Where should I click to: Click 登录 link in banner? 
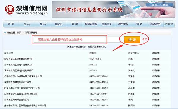[x=165, y=5]
